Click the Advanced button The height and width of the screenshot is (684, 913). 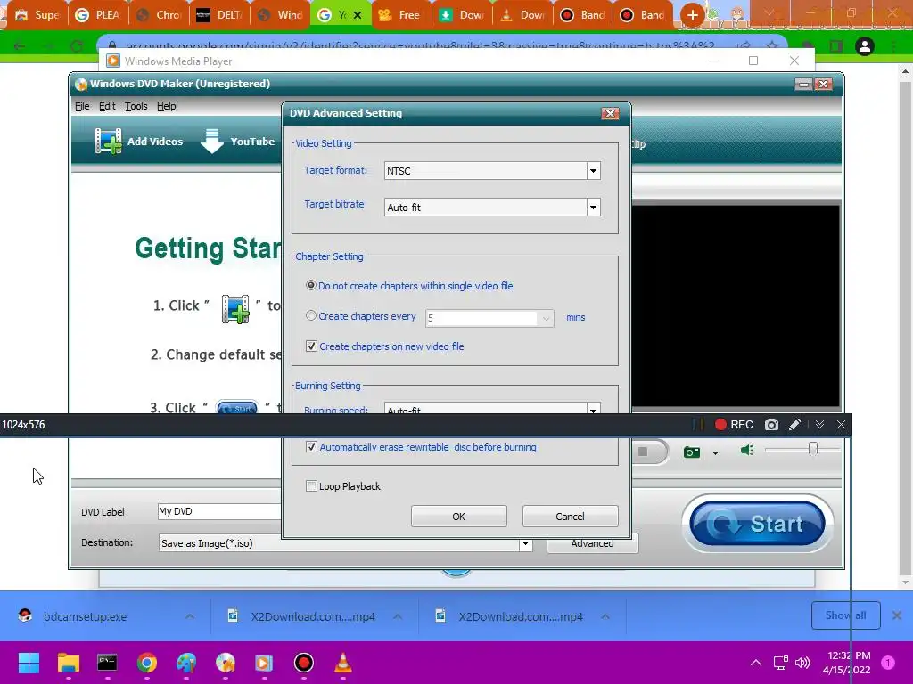pyautogui.click(x=592, y=544)
